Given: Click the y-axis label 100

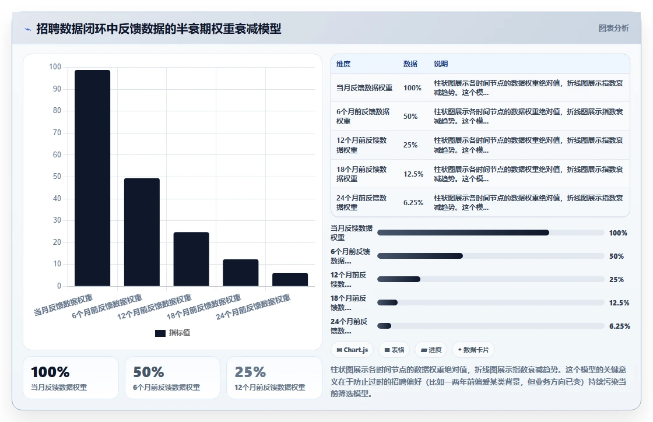Looking at the screenshot, I should click(55, 67).
